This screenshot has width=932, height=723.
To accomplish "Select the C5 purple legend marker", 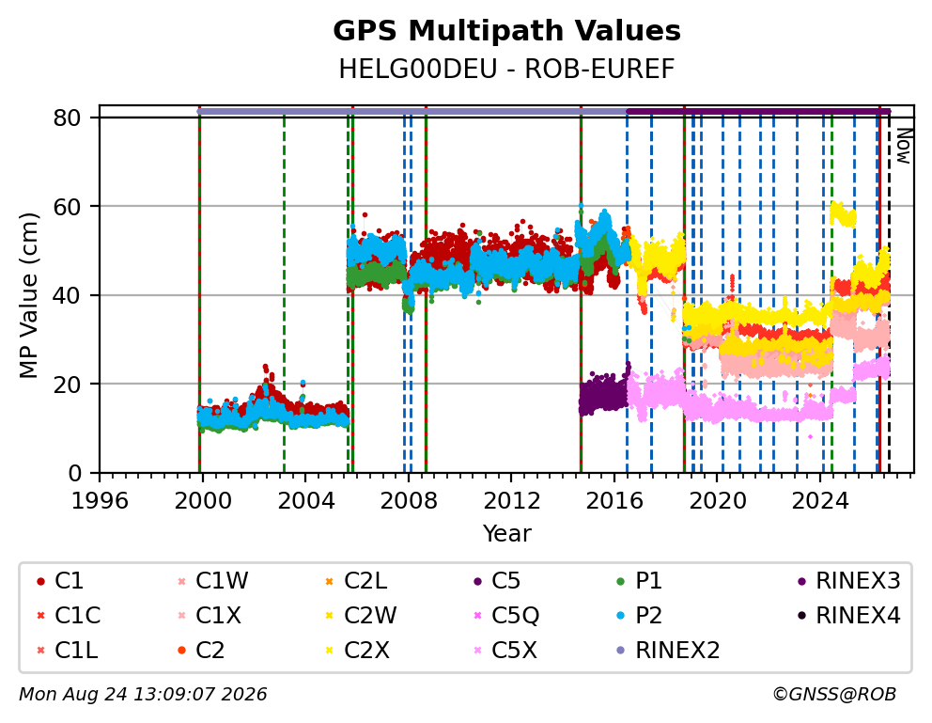I will coord(477,581).
